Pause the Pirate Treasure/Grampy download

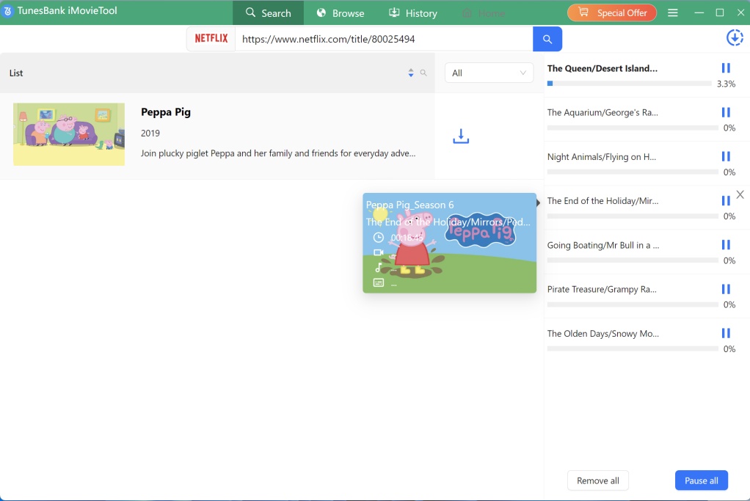click(725, 289)
